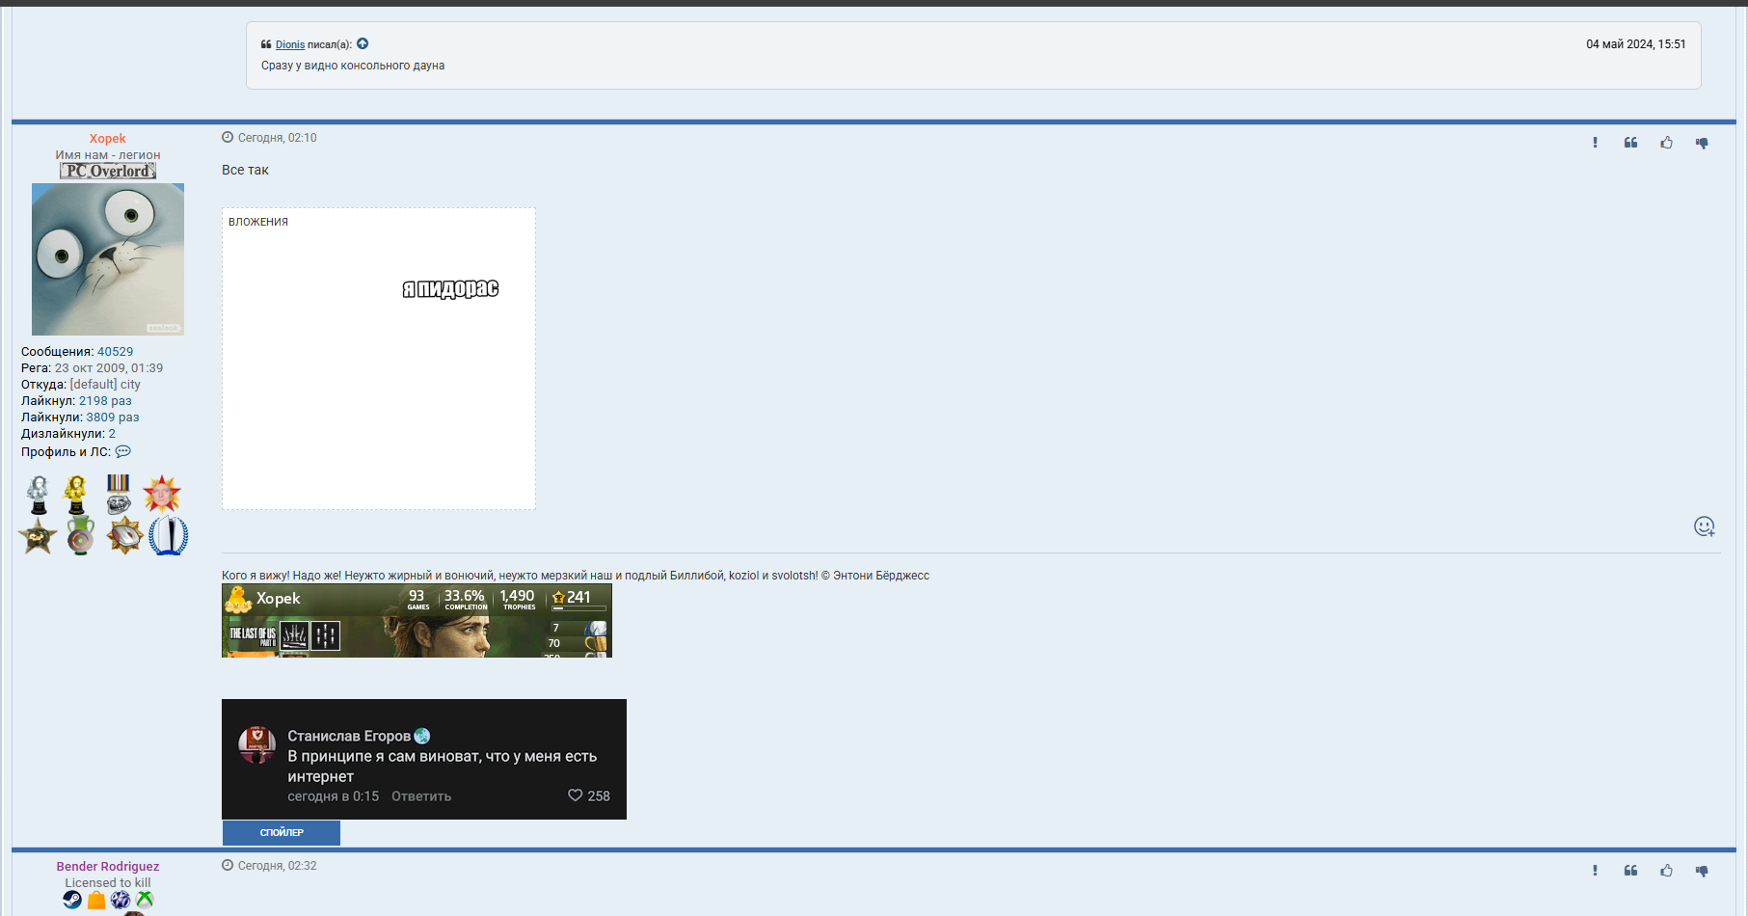Add a reaction with the smiley icon

pyautogui.click(x=1704, y=526)
